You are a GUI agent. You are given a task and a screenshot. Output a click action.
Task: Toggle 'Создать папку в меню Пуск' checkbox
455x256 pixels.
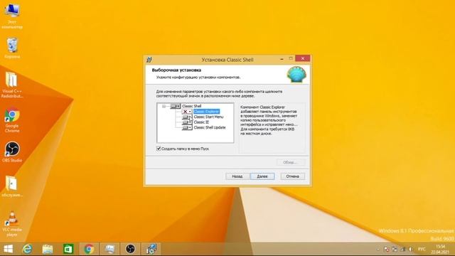coord(159,149)
